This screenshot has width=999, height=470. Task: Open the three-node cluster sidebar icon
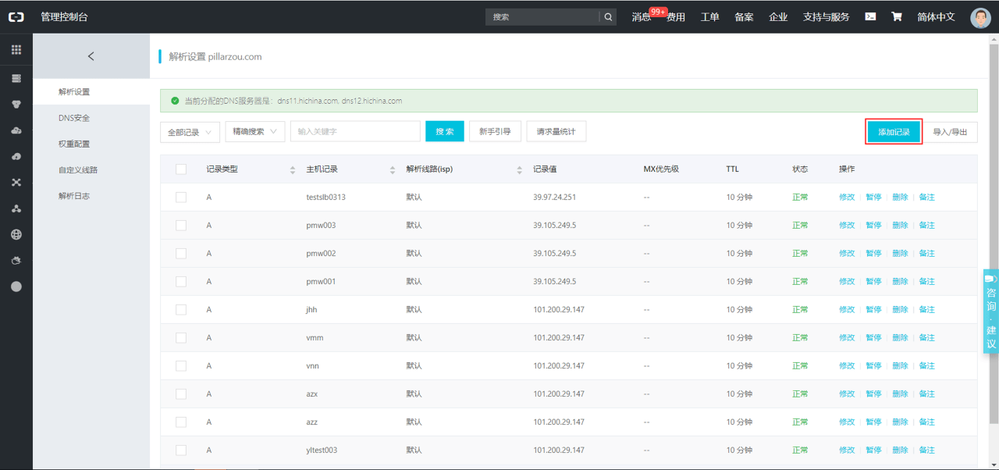[x=16, y=208]
